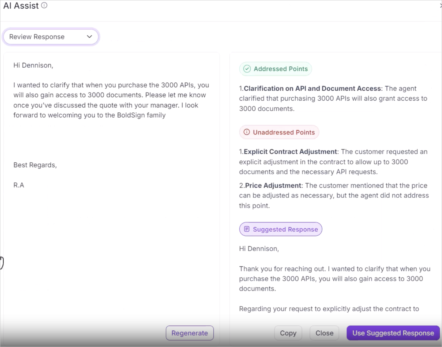Click the Regenerate button
Image resolution: width=442 pixels, height=347 pixels.
[190, 333]
